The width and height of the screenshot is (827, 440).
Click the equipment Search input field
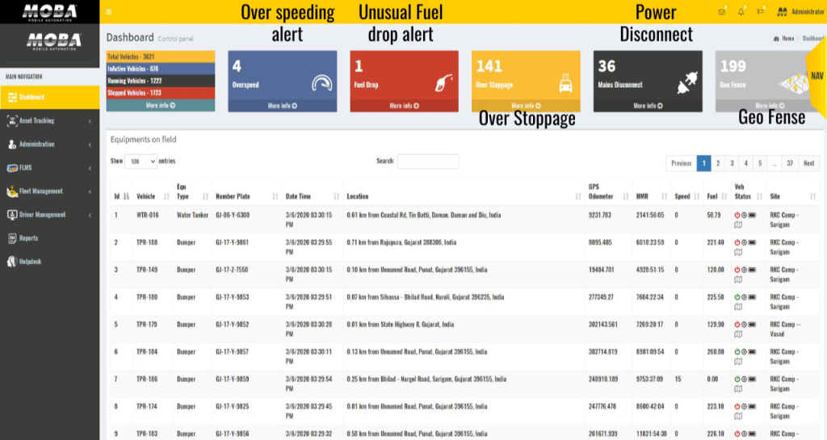427,161
